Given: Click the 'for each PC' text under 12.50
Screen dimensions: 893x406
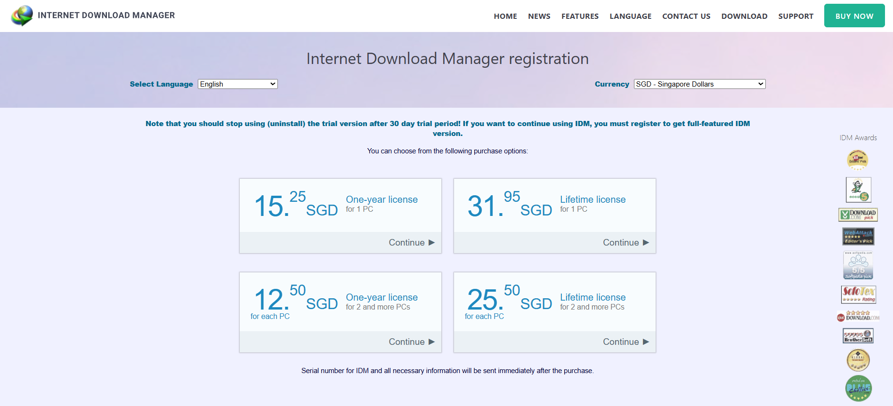Looking at the screenshot, I should 270,317.
